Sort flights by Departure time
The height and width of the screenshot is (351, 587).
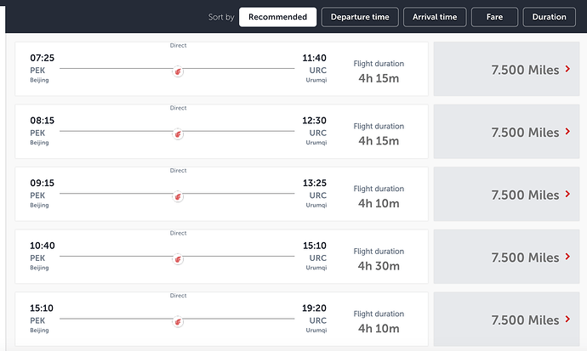pyautogui.click(x=360, y=17)
